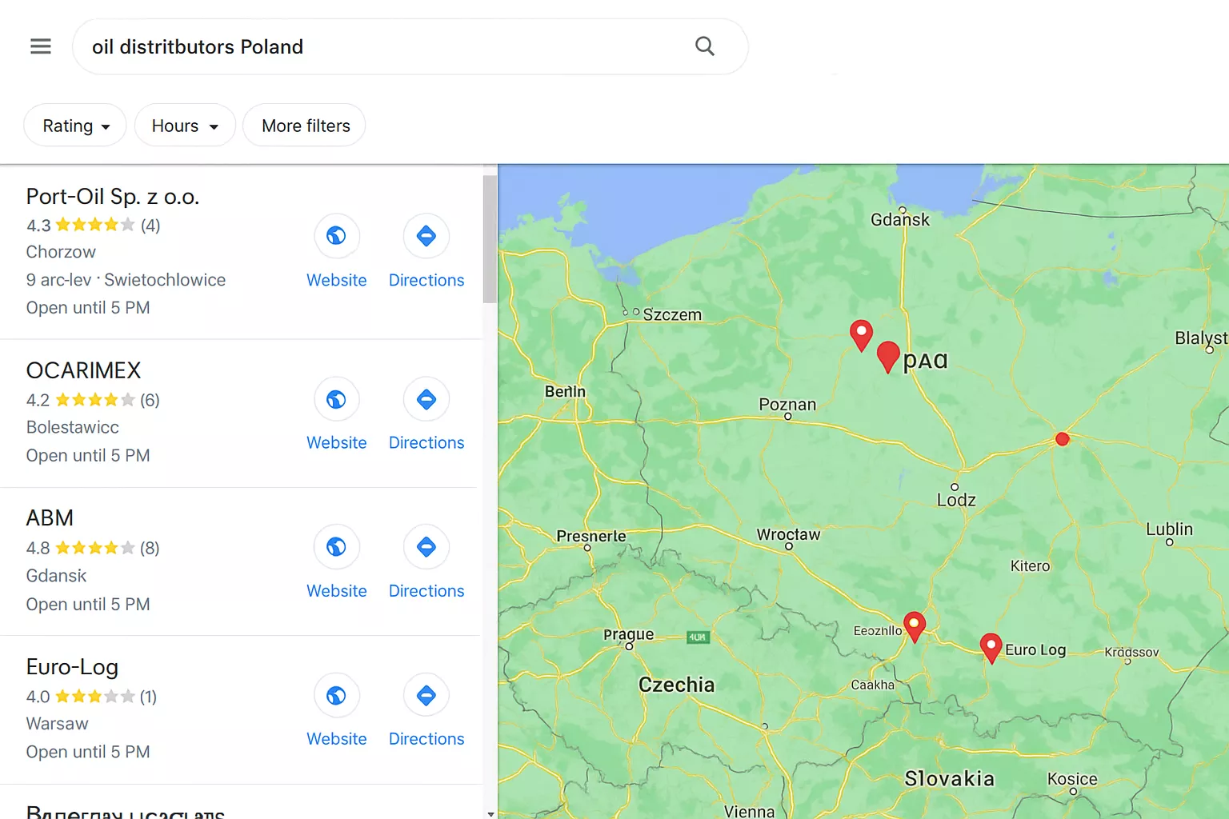
Task: Click Port-Oil's star rating
Action: click(92, 225)
